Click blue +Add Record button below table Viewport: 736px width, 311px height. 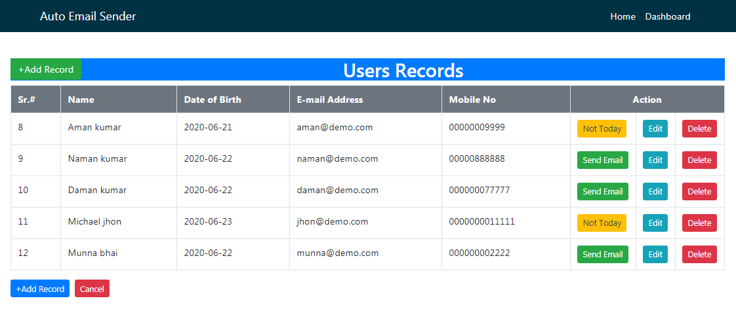tap(40, 289)
